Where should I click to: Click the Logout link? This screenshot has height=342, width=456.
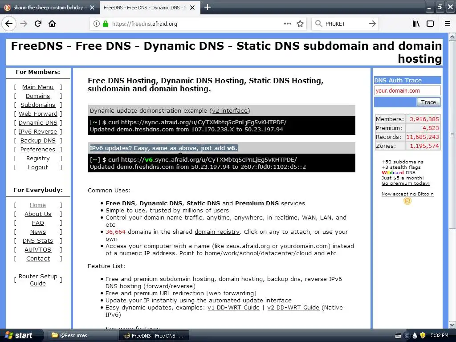pyautogui.click(x=38, y=167)
